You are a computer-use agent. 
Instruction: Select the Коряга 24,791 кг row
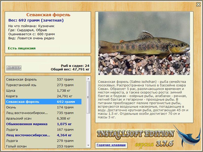[x=43, y=96]
